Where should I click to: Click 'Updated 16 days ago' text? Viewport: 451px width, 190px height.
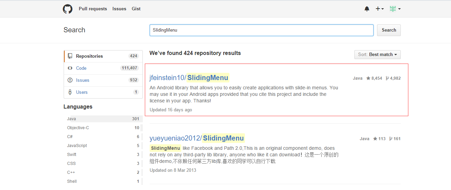[171, 110]
